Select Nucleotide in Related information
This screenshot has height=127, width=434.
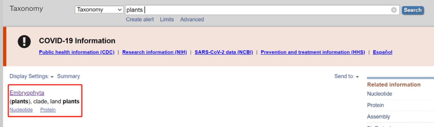pyautogui.click(x=379, y=94)
